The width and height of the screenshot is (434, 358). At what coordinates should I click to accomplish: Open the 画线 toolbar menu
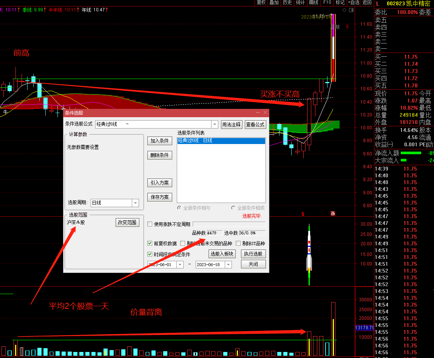tap(314, 3)
